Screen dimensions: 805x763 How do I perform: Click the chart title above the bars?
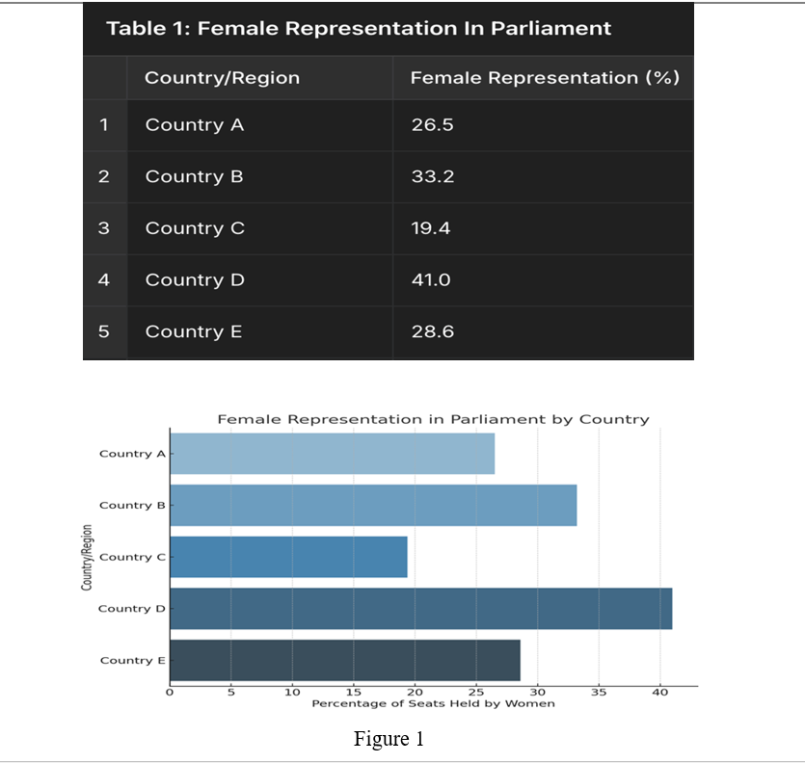pos(433,419)
